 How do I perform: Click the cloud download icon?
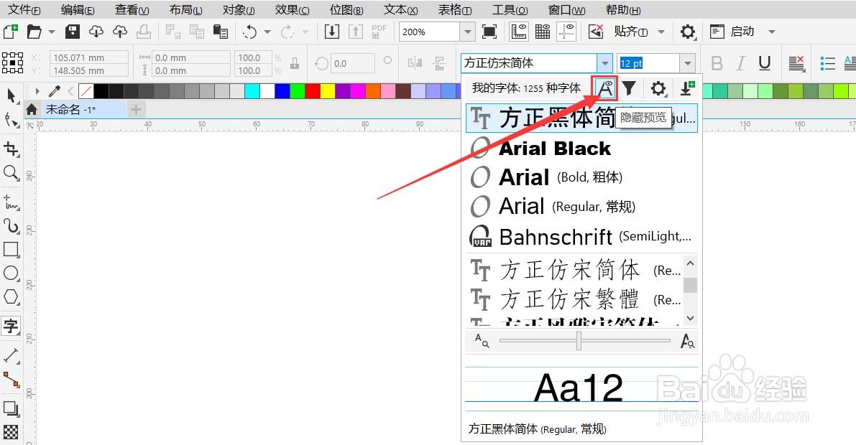click(96, 32)
